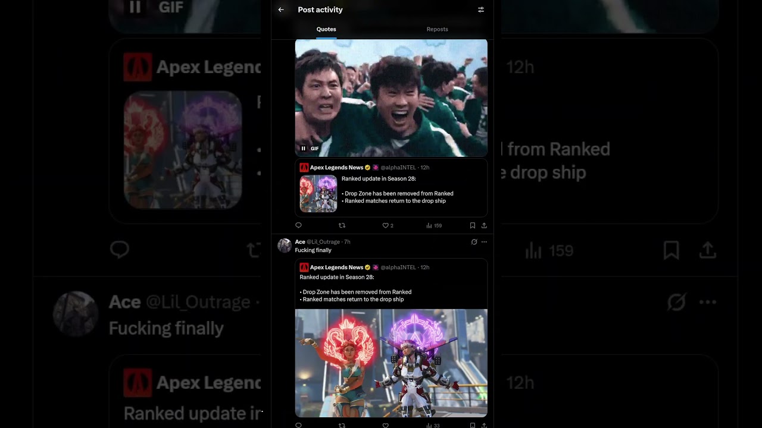Open the @alphaINTEL handle in Ace's quoted post
762x428 pixels.
(x=398, y=267)
